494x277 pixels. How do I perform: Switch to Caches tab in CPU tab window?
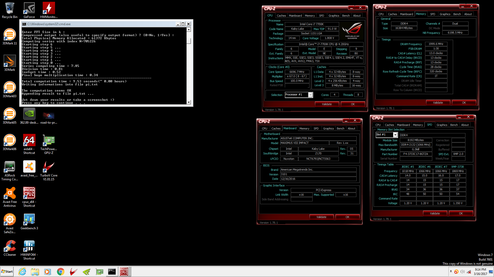[x=281, y=16]
